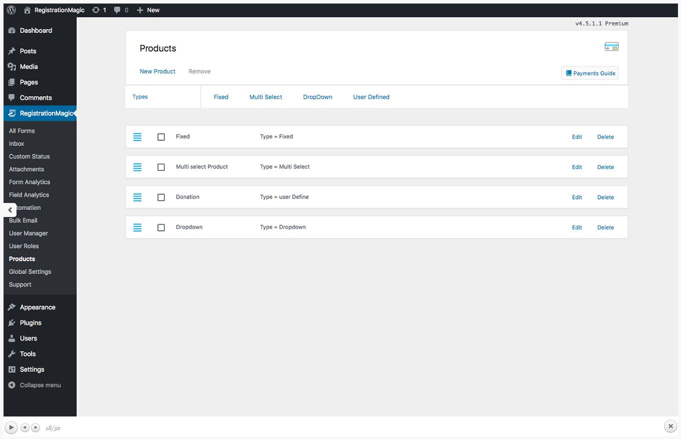Click drag handle icon of Multi select Product row

tap(137, 167)
